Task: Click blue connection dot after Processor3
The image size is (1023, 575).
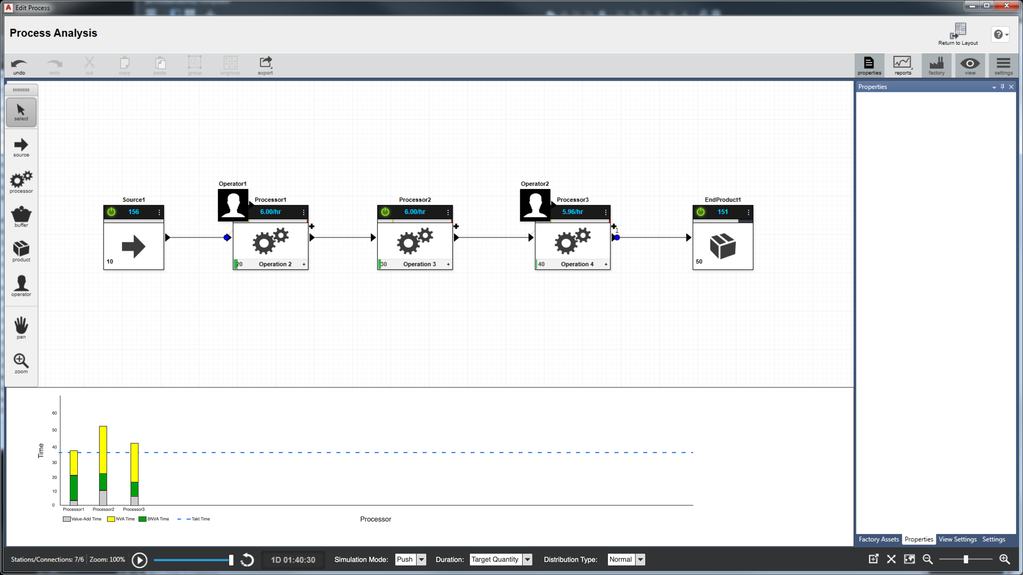Action: [x=617, y=238]
